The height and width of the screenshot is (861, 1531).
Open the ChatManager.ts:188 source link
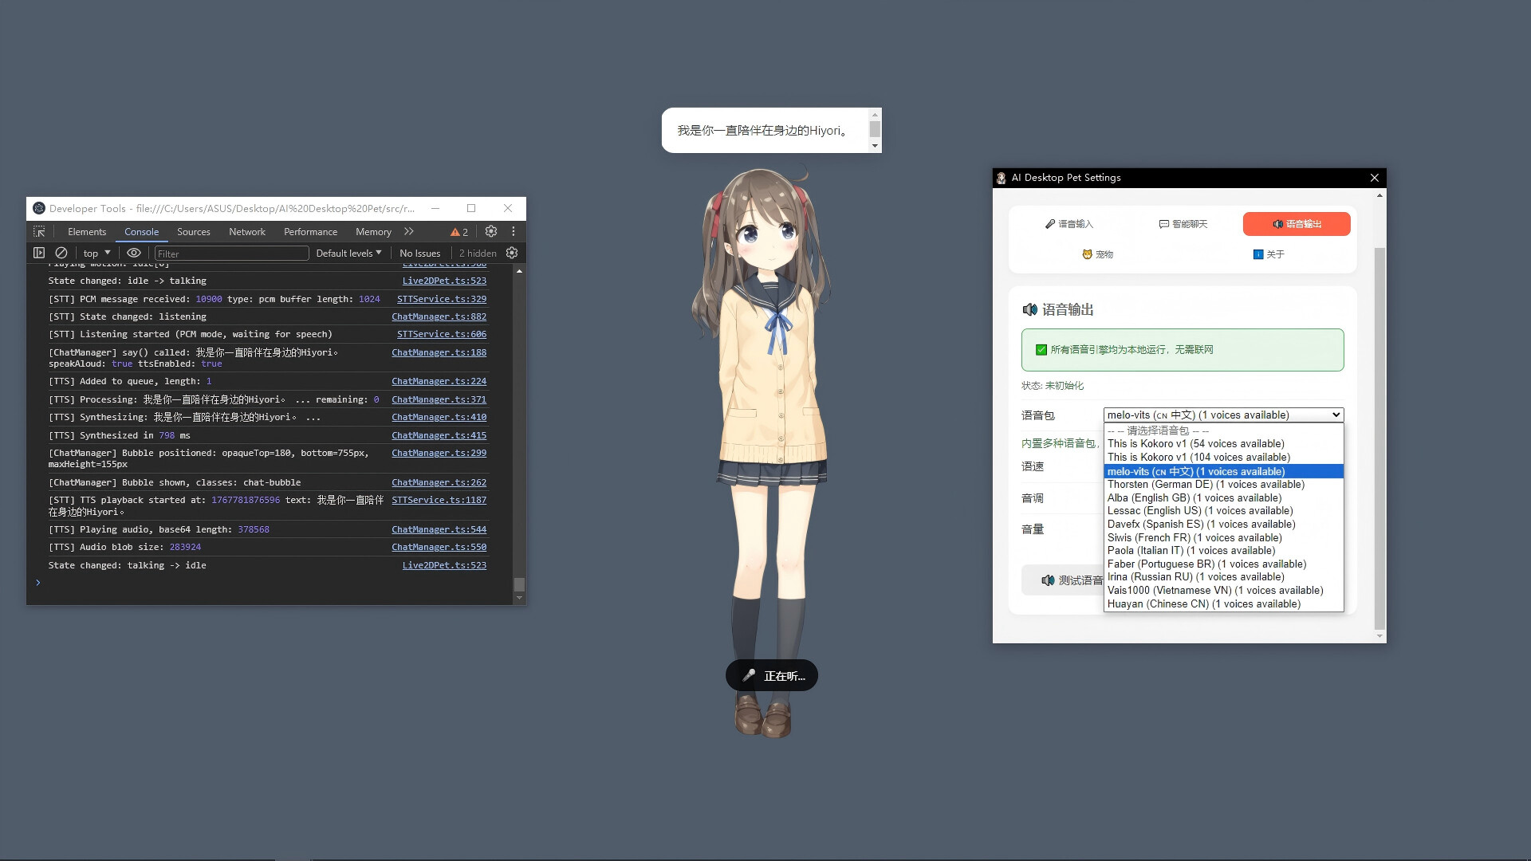click(439, 352)
